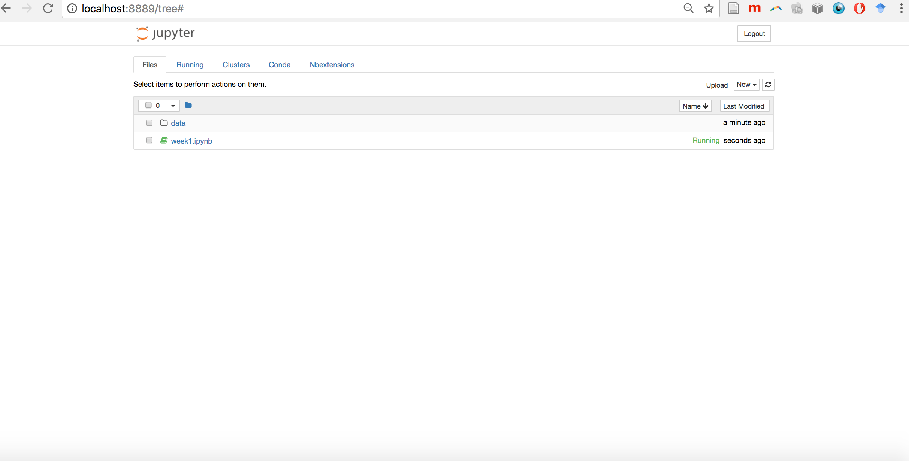Select the week1.ipynb checkbox
The width and height of the screenshot is (909, 461).
point(149,140)
